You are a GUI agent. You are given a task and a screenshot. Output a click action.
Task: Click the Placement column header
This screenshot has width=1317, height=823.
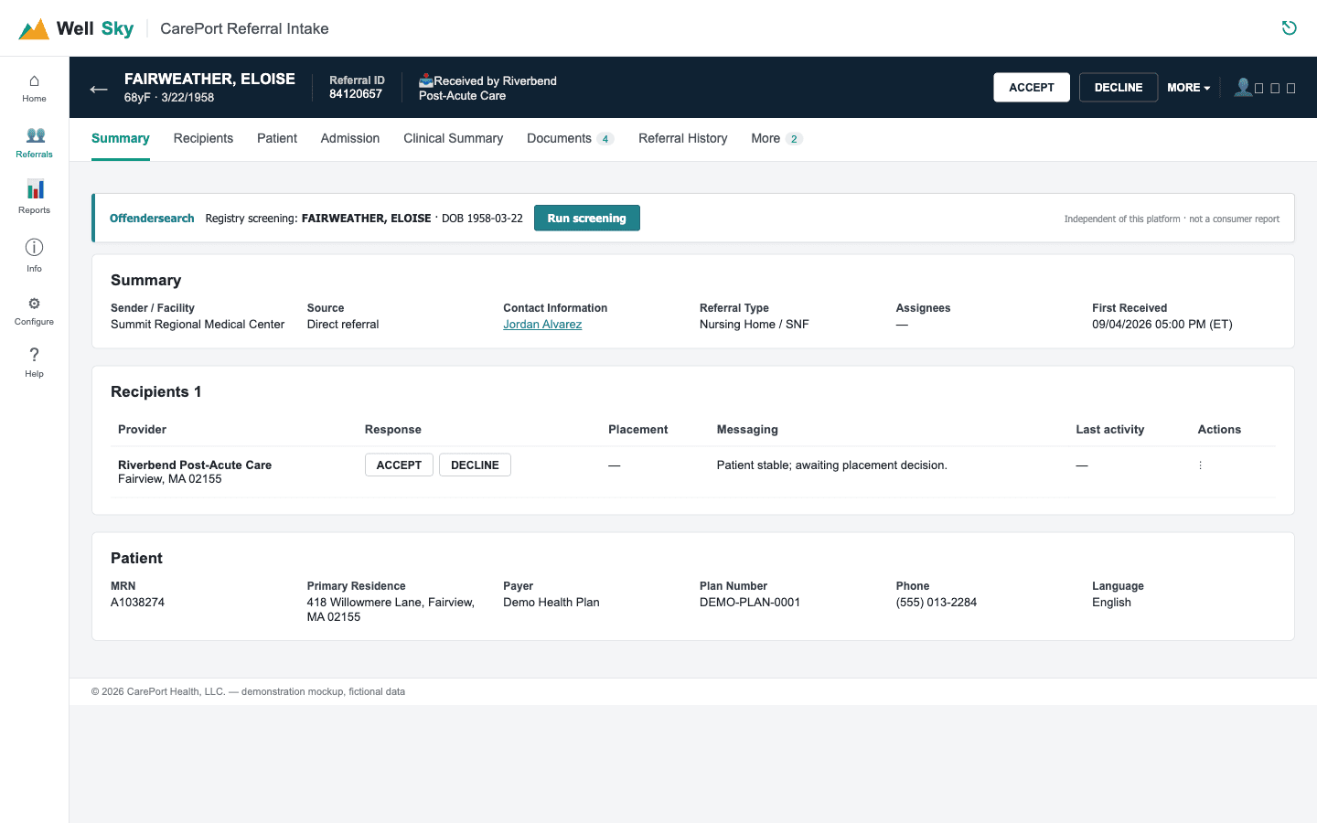coord(638,430)
